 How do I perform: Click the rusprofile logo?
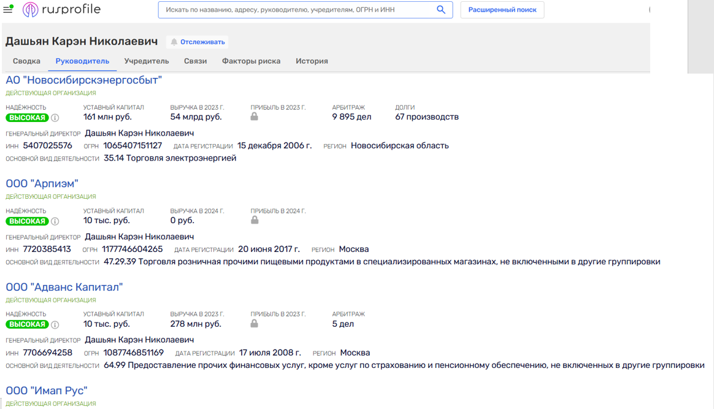pyautogui.click(x=61, y=9)
